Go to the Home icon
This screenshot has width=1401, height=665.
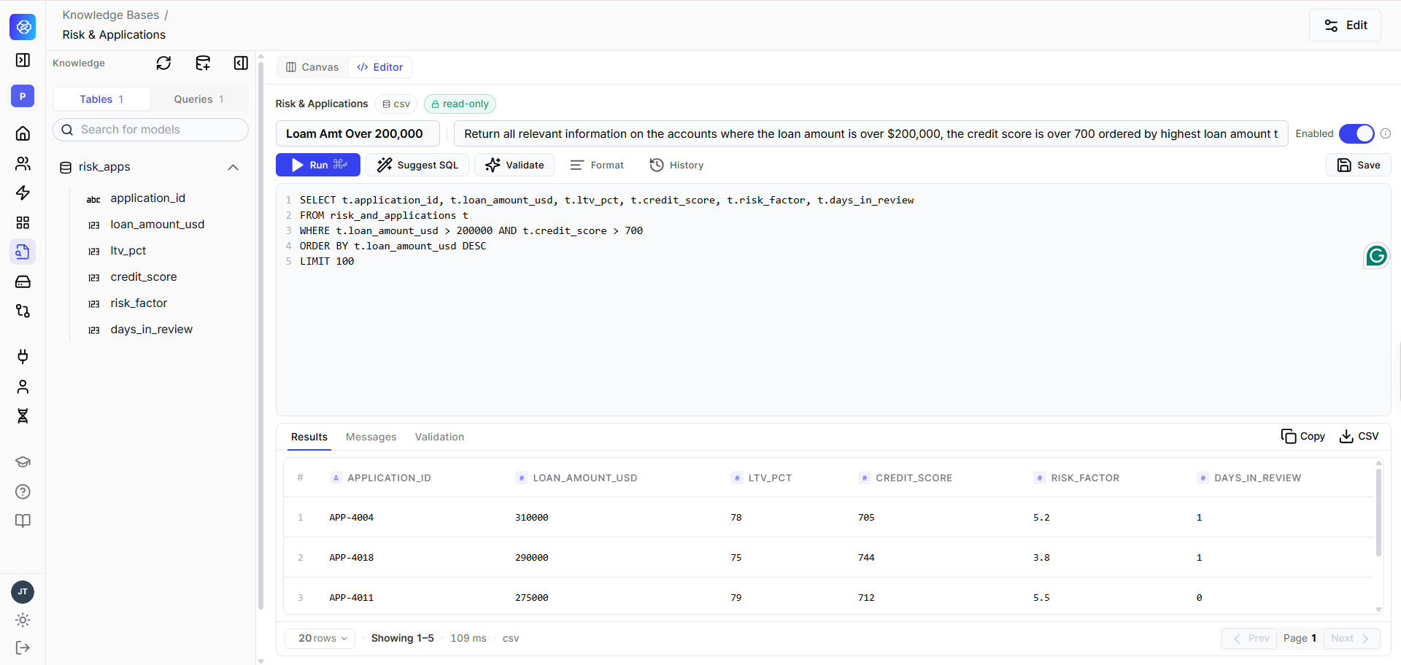click(23, 133)
